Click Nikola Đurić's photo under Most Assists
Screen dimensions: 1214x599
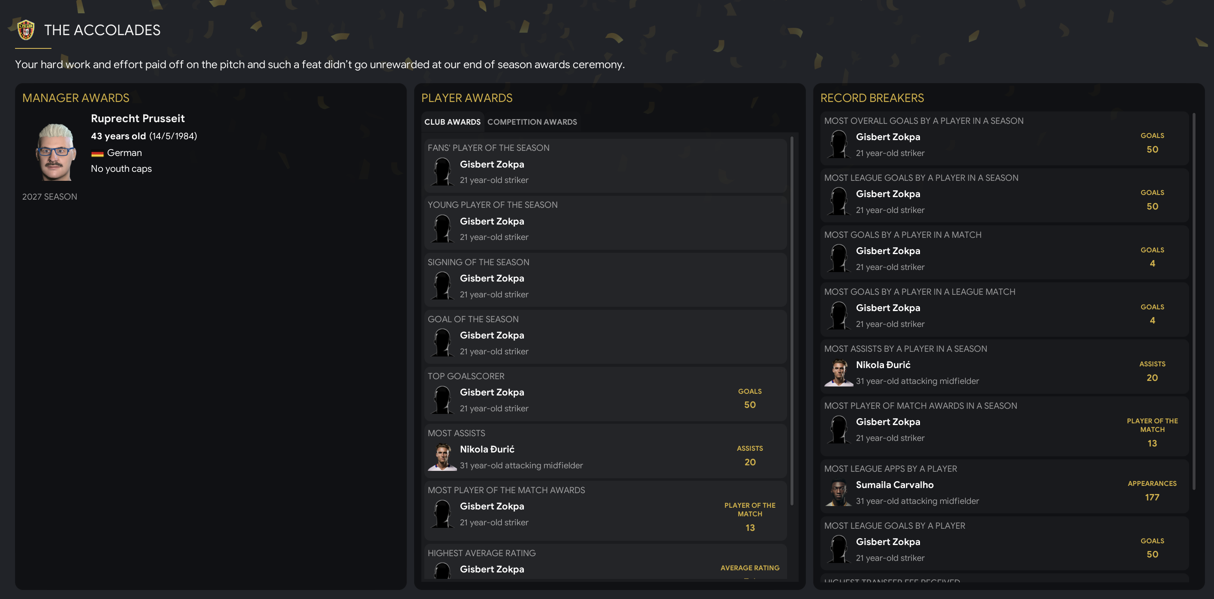point(442,457)
